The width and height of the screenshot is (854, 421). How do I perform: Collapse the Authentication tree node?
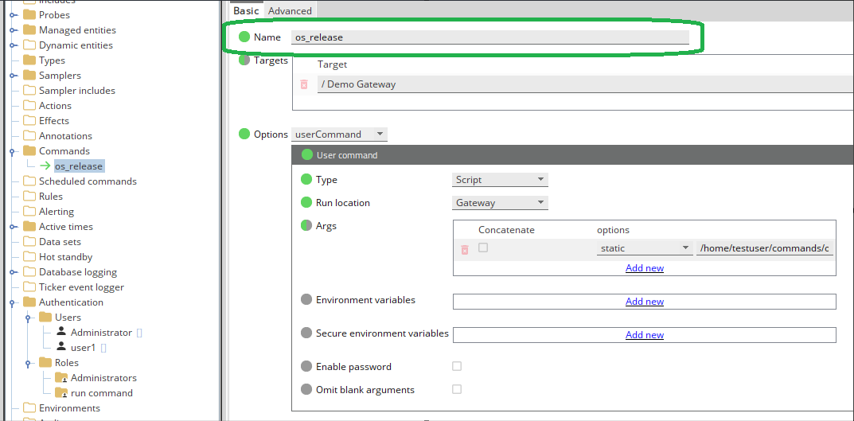click(x=13, y=302)
